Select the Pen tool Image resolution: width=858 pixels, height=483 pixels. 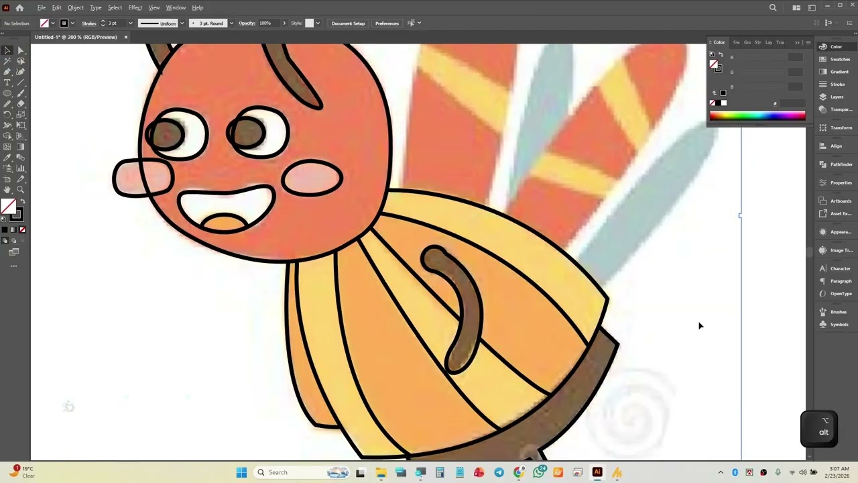pos(7,72)
